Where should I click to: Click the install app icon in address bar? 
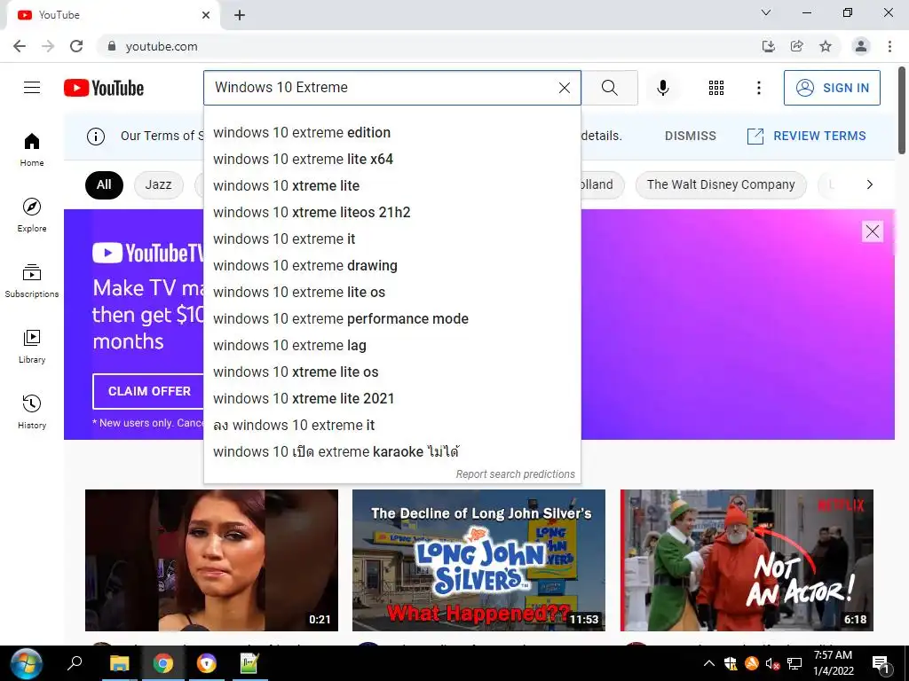[768, 46]
